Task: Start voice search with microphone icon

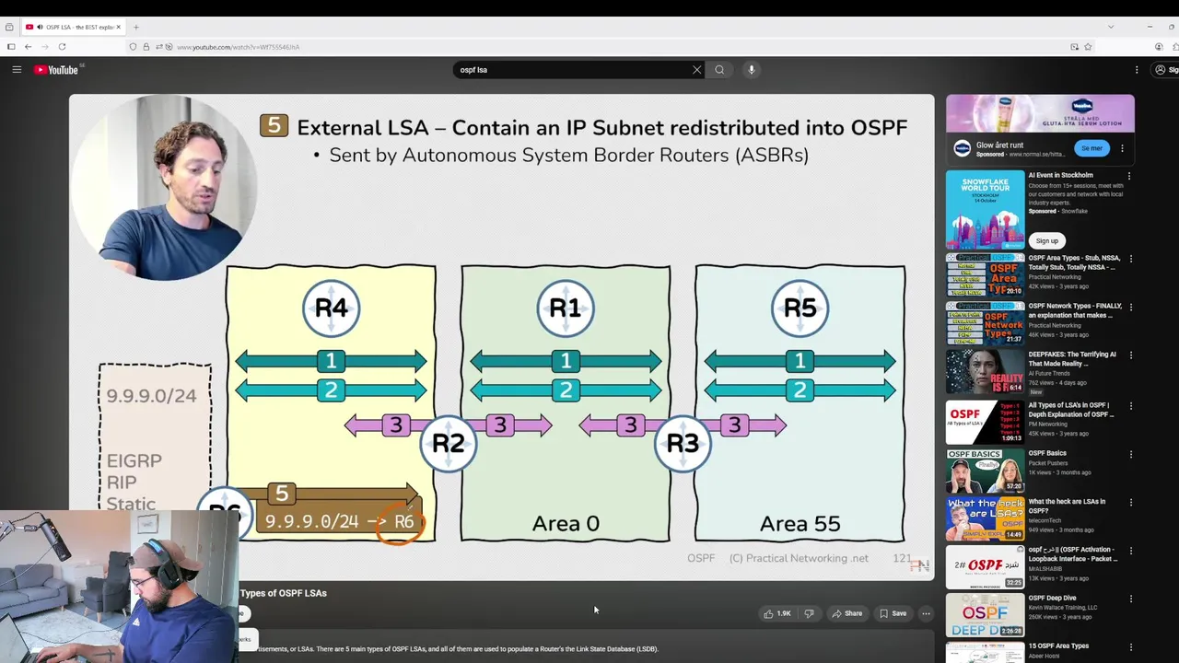Action: [x=752, y=70]
